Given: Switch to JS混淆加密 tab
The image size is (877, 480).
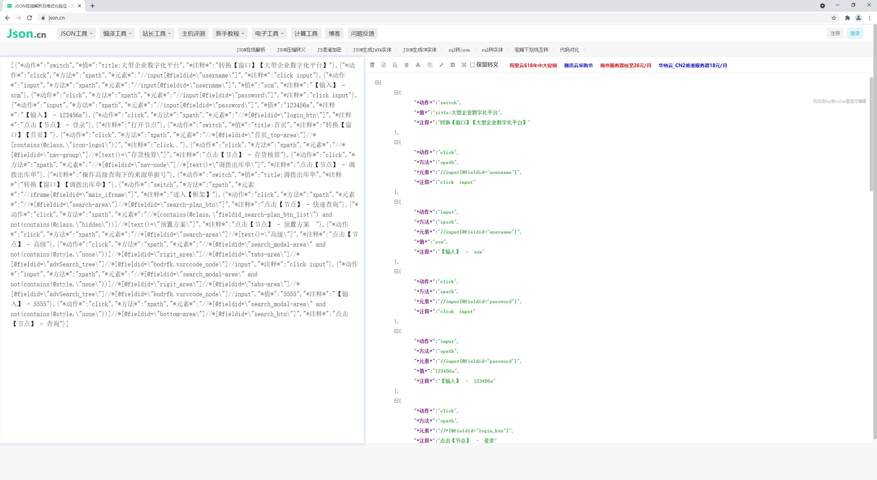Looking at the screenshot, I should click(x=329, y=50).
